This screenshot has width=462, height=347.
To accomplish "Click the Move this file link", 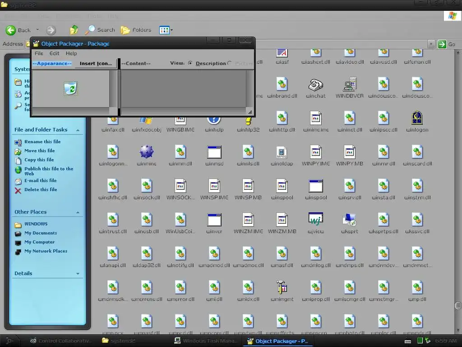I will 40,151.
